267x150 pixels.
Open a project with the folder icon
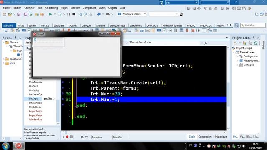[10, 14]
